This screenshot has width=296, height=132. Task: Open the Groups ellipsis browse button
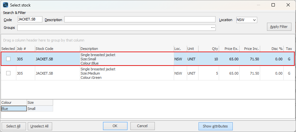click(213, 28)
